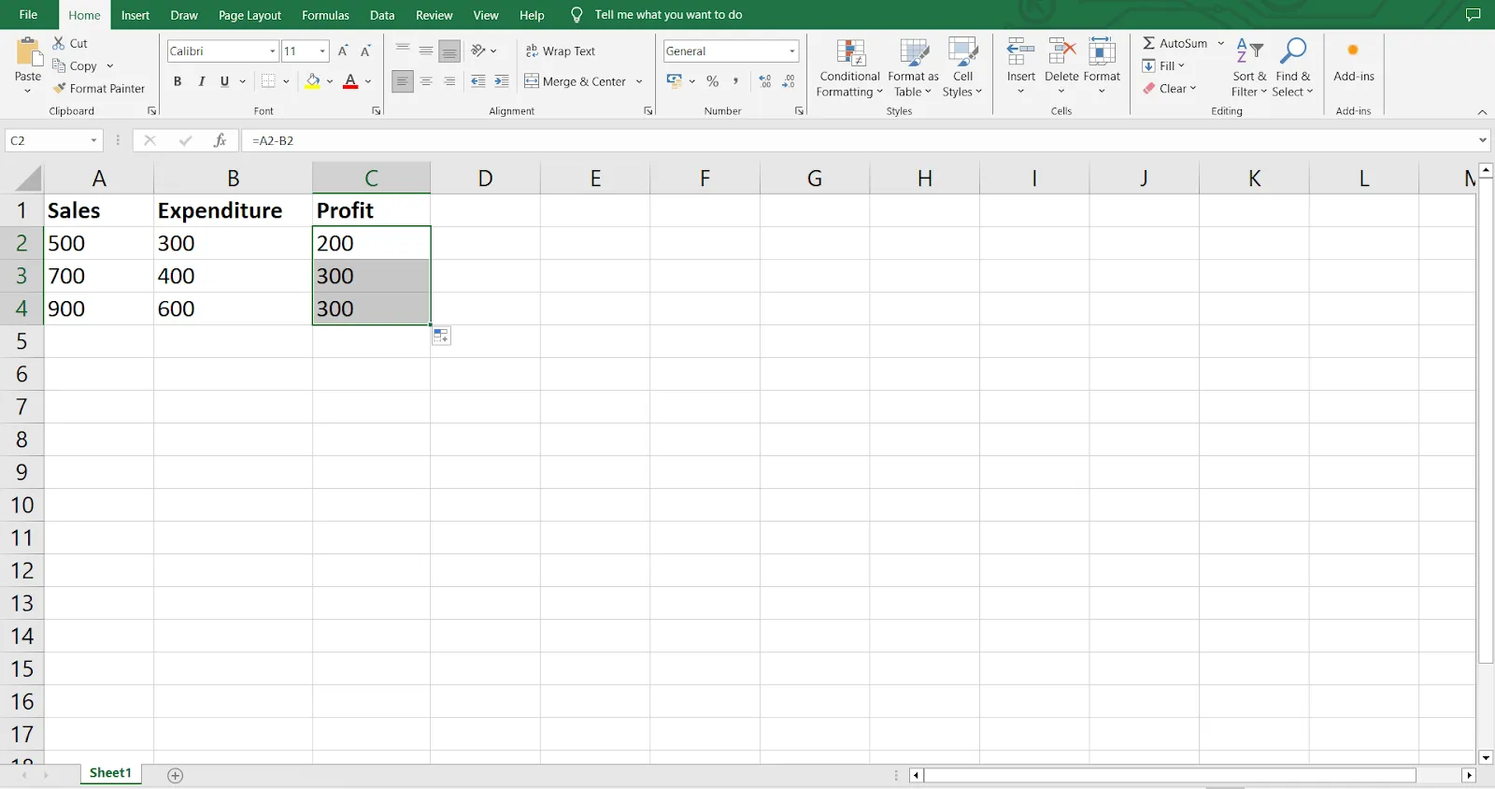Click the Delete cells icon
Screen dimensions: 1495x789
coord(1061,51)
